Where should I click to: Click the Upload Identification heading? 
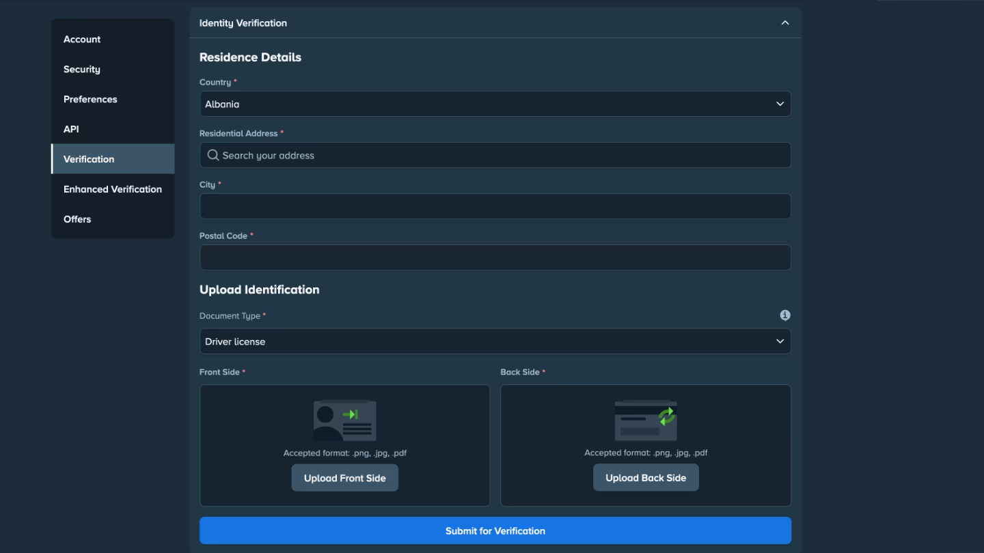click(260, 289)
